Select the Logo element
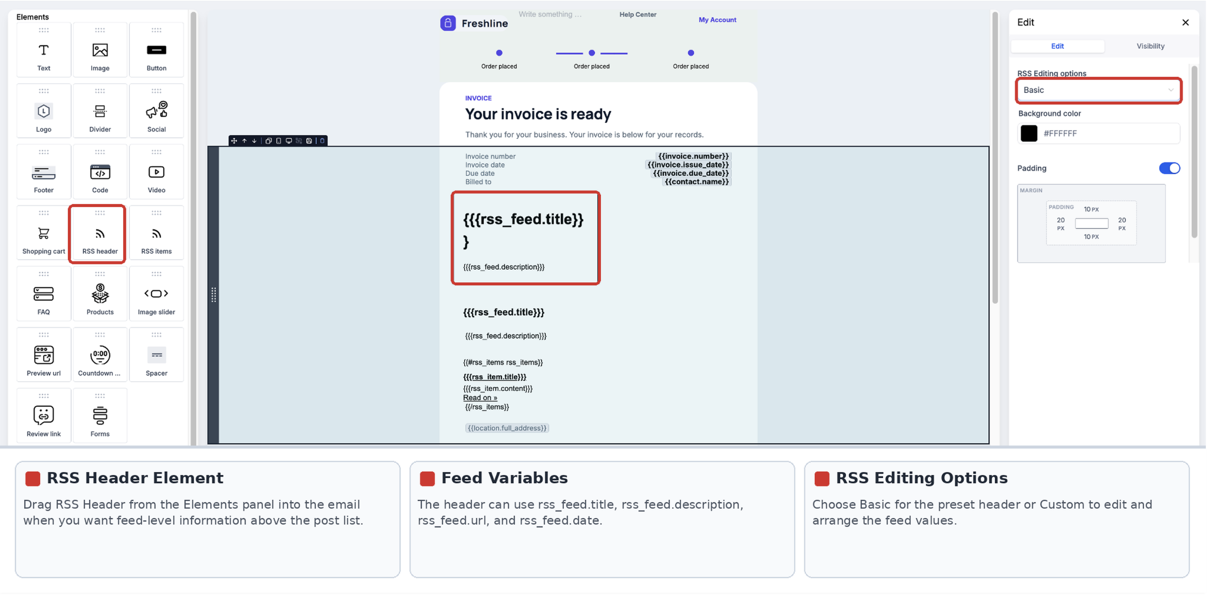The height and width of the screenshot is (596, 1213). click(x=44, y=111)
